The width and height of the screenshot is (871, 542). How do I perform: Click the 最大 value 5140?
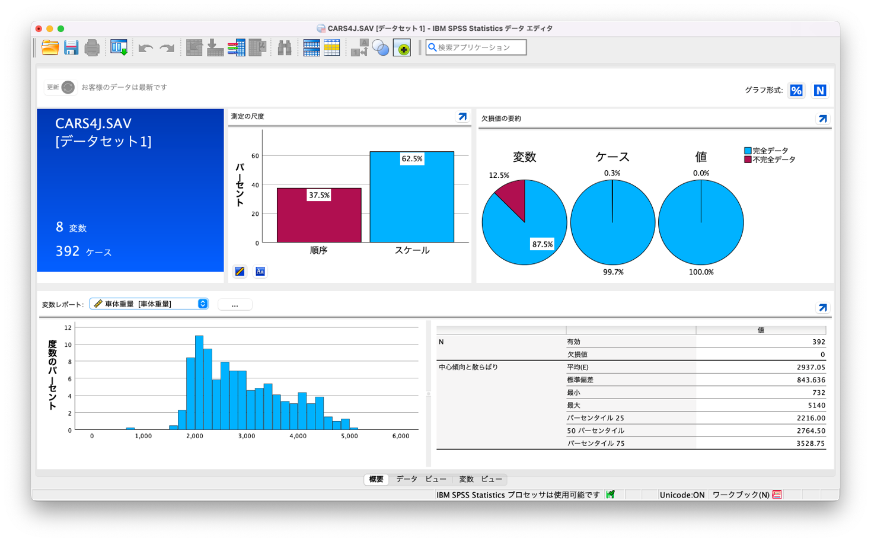coord(816,406)
